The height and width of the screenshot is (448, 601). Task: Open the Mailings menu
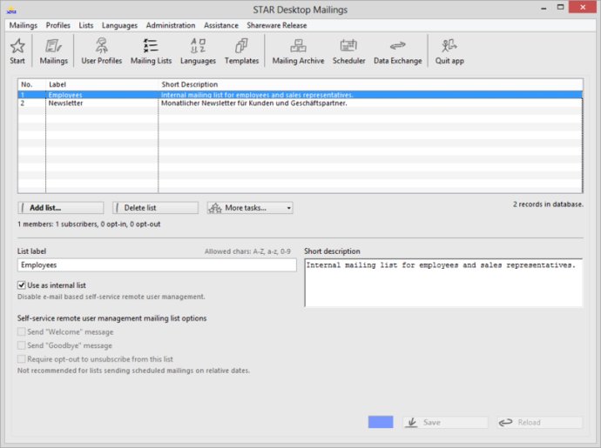click(24, 25)
